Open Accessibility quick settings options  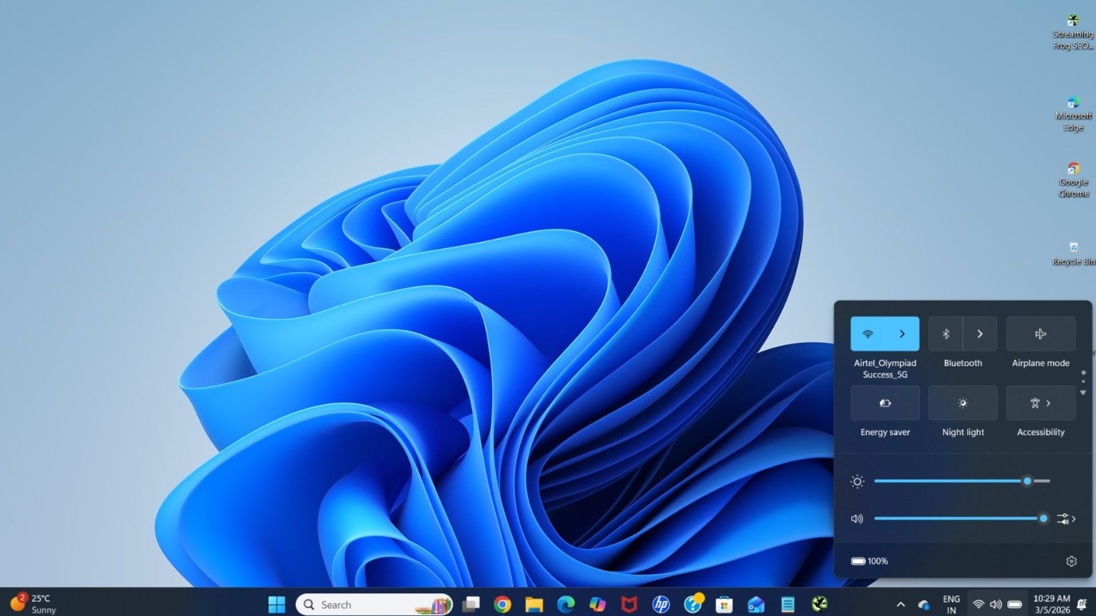coord(1040,403)
